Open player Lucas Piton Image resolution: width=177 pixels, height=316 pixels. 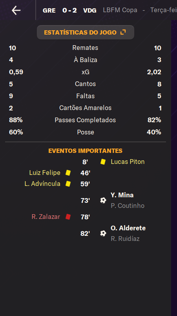click(128, 162)
